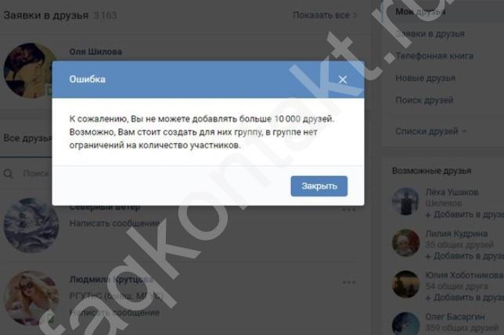This screenshot has height=335, width=504.
Task: Close the Ошибка dialog with the X icon
Action: pyautogui.click(x=343, y=80)
